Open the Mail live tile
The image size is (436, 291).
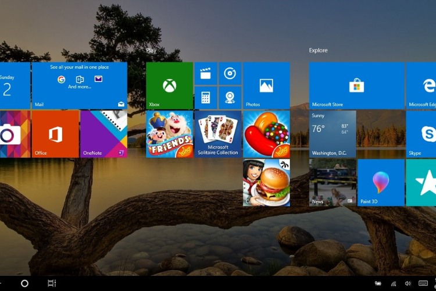click(79, 86)
